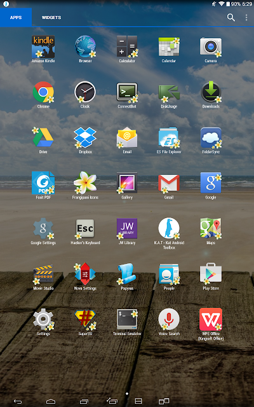The image size is (254, 407).
Task: Launch the Gallery app
Action: click(x=127, y=183)
